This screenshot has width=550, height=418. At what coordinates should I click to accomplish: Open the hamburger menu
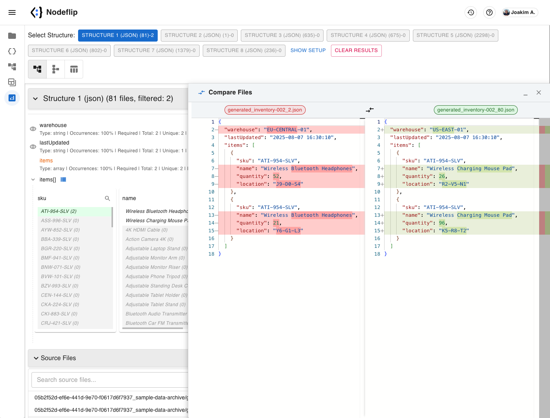tap(12, 12)
